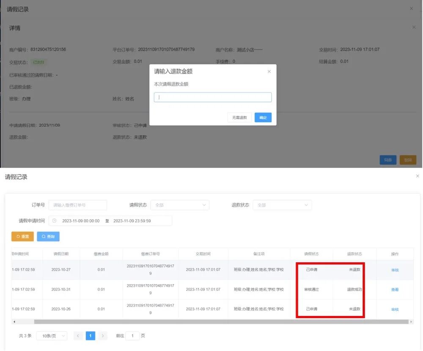Screen dimensions: 423x351
Task: Click the blue 查询 button
Action: (x=48, y=237)
